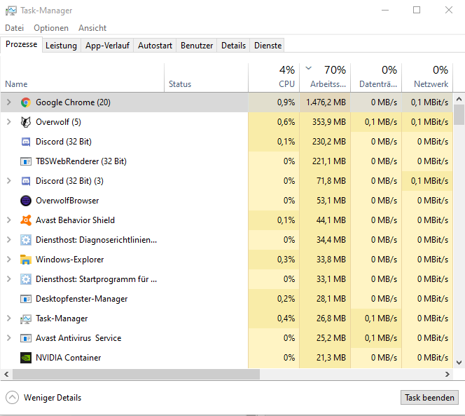
Task: Expand Diensthost: Startprogramm entry
Action: [9, 279]
